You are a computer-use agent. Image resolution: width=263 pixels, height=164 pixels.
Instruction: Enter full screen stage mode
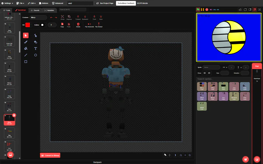259,10
